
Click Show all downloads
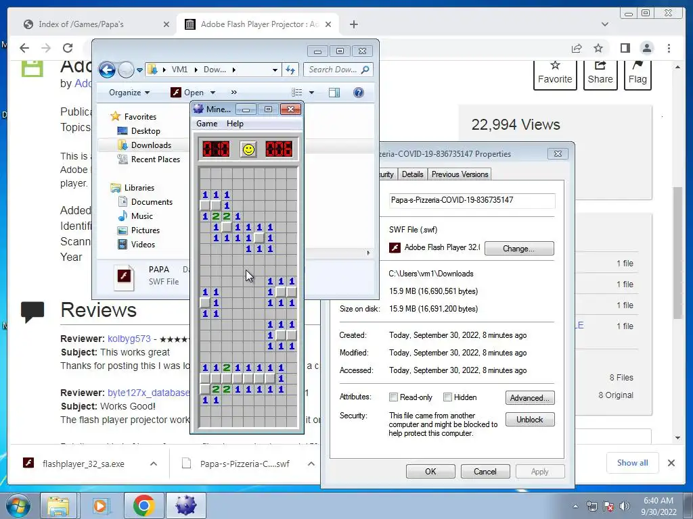[x=633, y=463]
